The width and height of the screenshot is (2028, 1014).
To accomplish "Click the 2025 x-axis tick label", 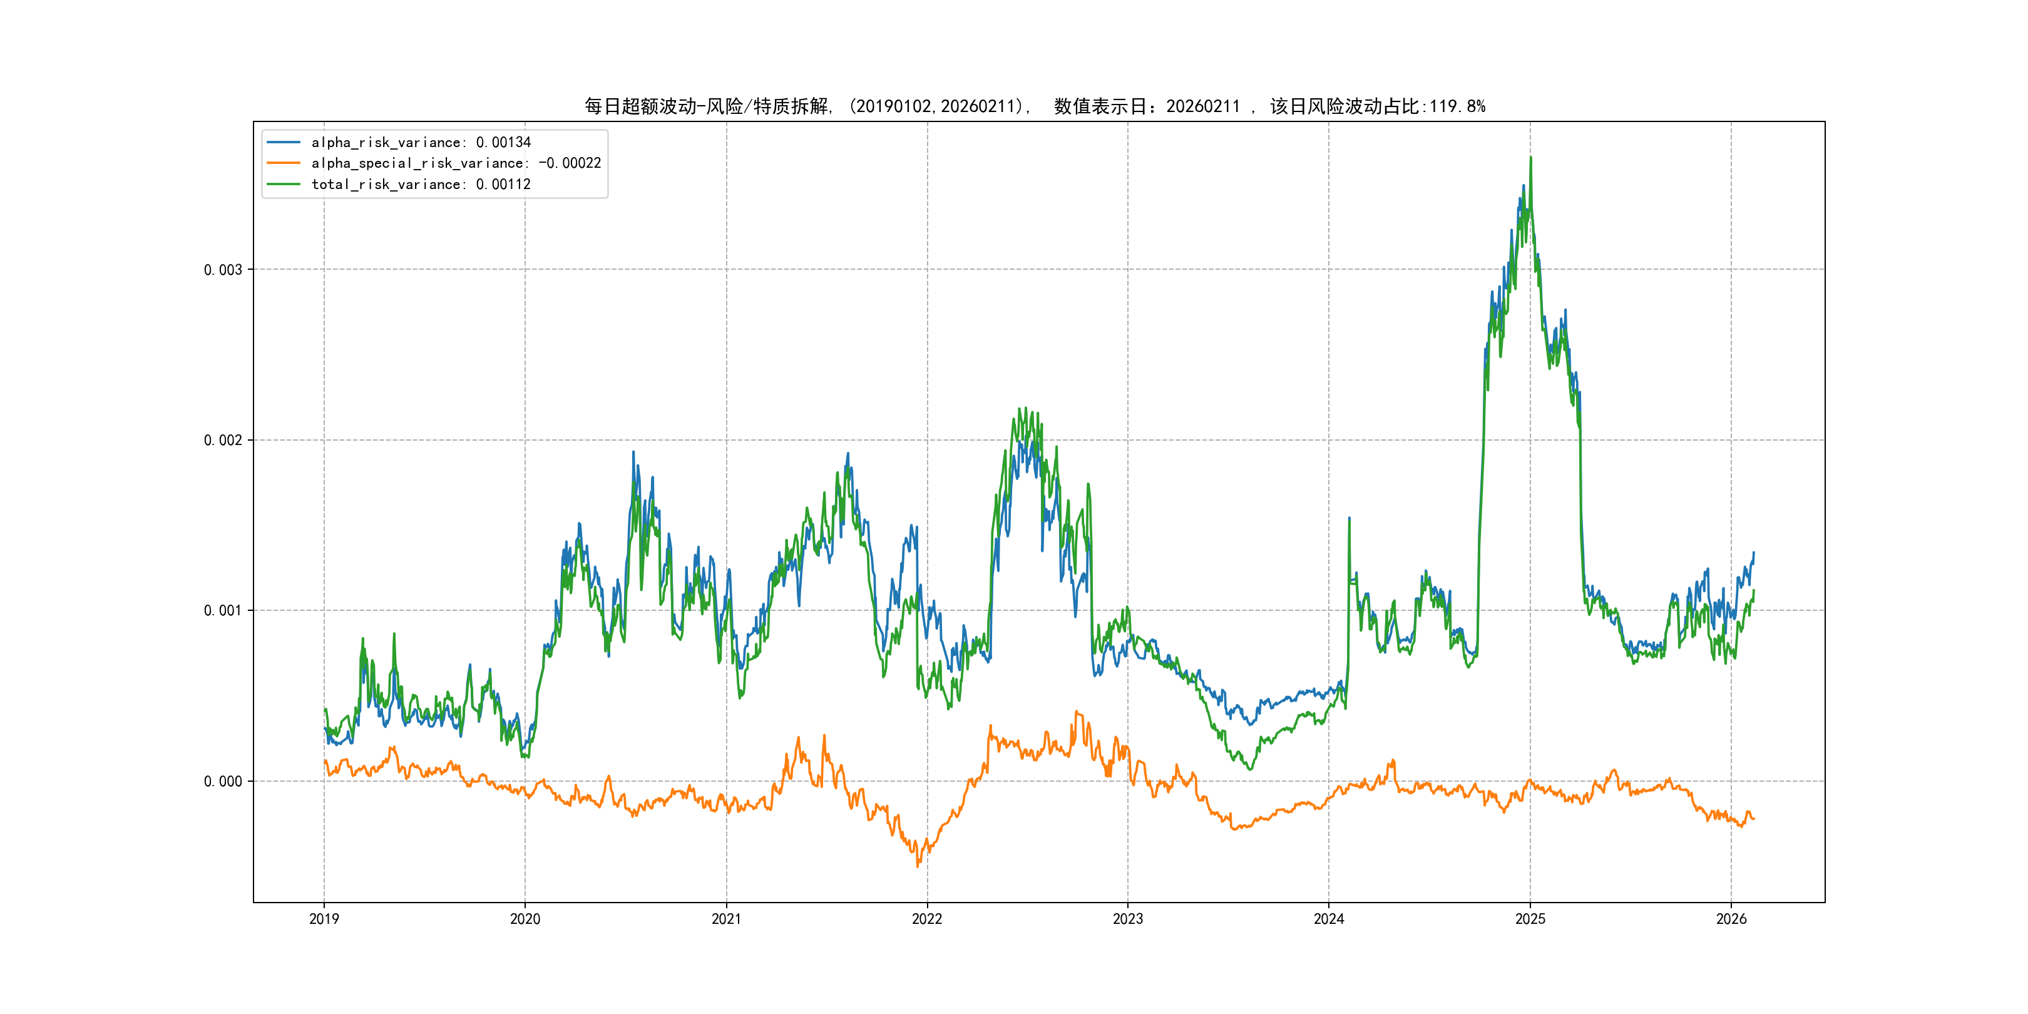I will pos(1530,919).
